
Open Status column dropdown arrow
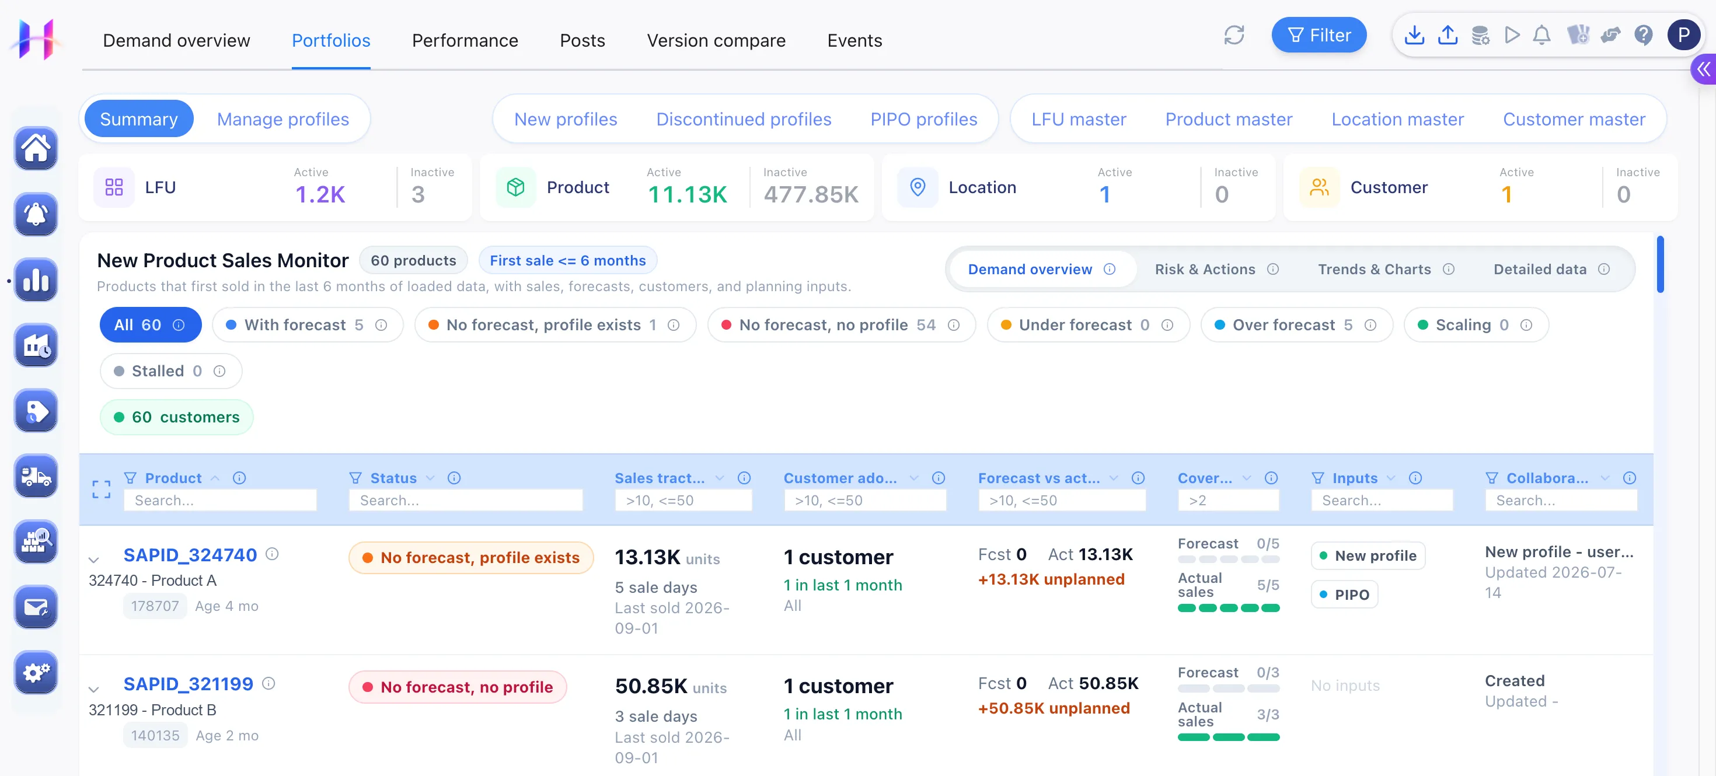pos(430,478)
